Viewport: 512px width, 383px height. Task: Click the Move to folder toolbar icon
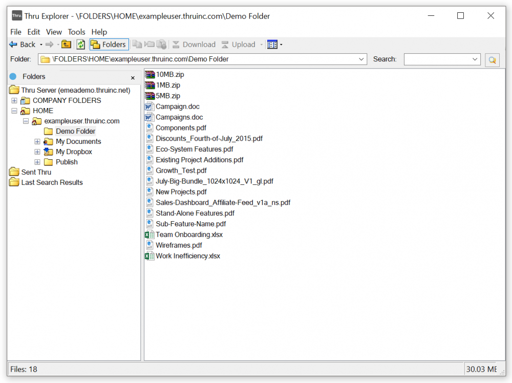[x=149, y=45]
